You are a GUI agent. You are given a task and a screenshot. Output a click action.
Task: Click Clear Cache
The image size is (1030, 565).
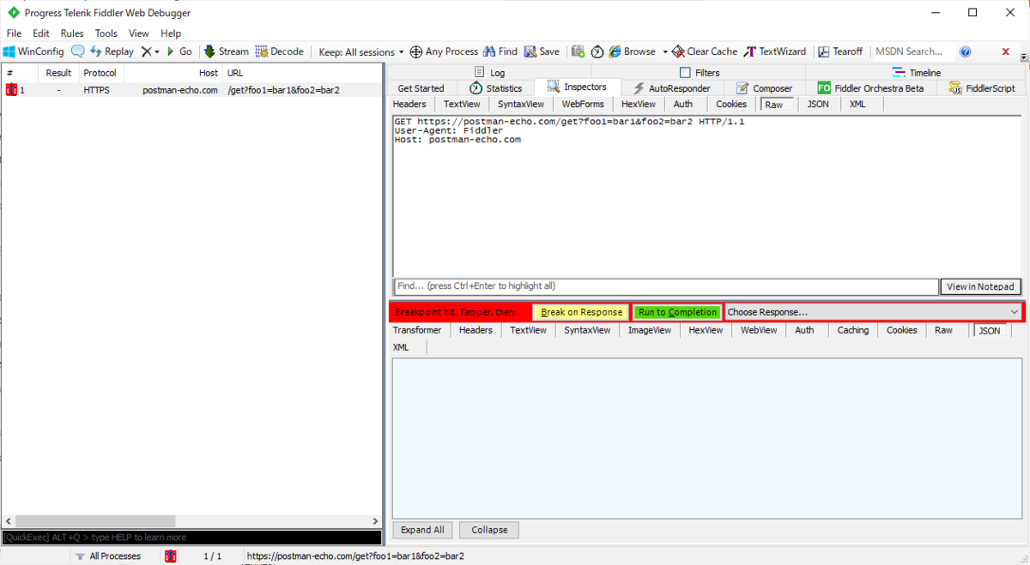(705, 51)
